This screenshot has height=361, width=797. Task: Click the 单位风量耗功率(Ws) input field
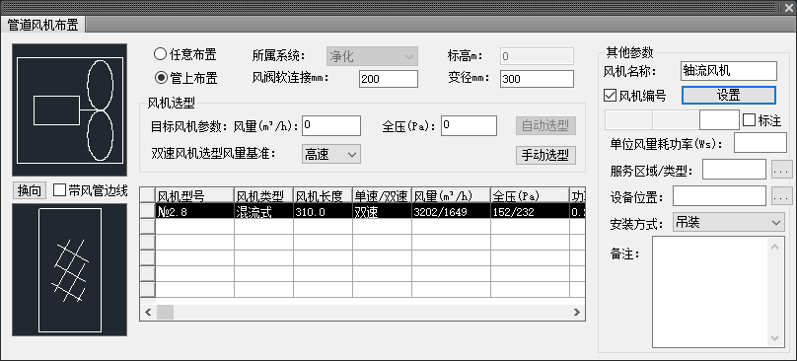click(760, 143)
